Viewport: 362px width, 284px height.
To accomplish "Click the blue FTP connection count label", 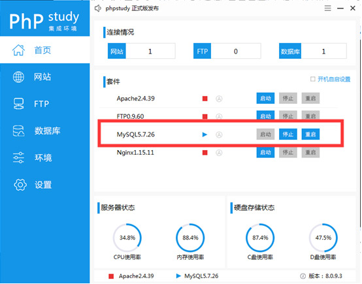I will [203, 51].
